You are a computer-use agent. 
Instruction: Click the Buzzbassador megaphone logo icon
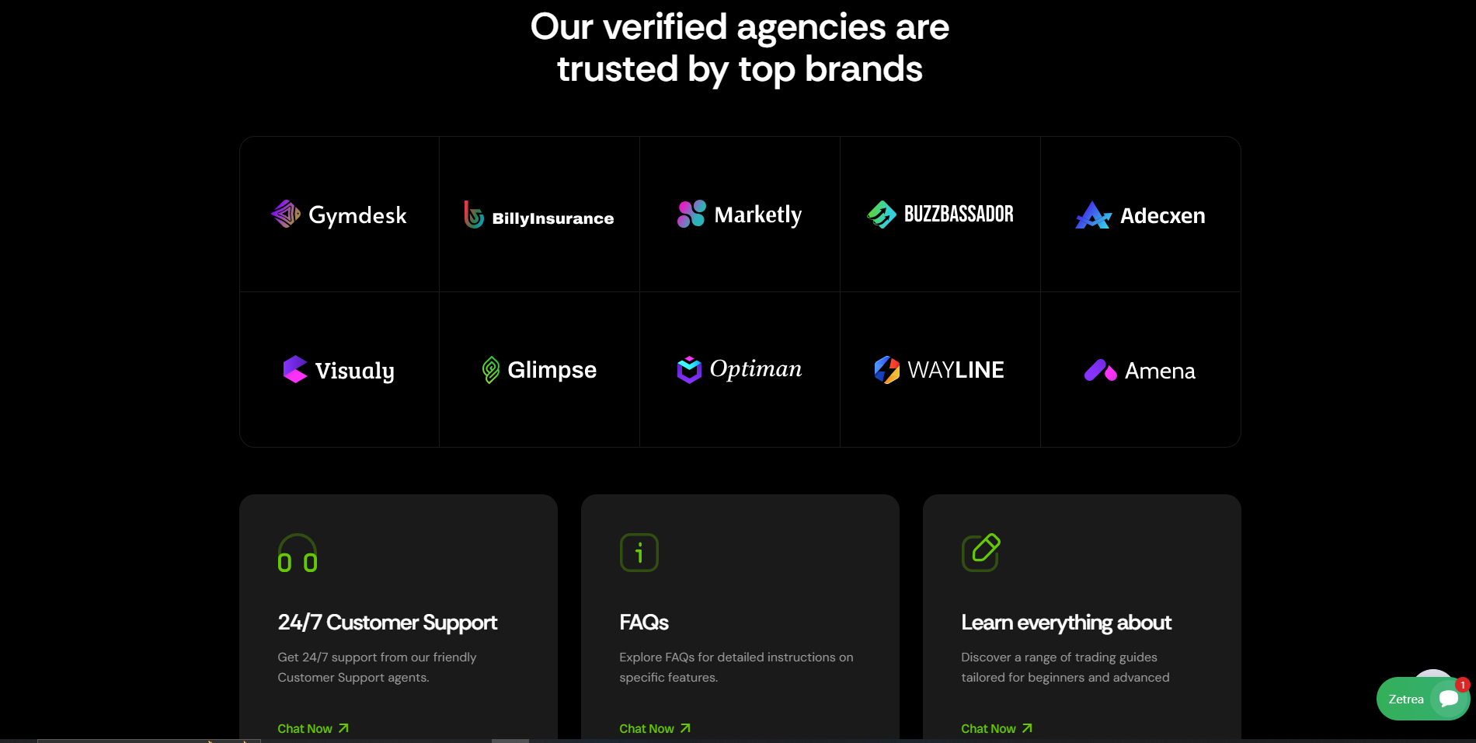(882, 214)
